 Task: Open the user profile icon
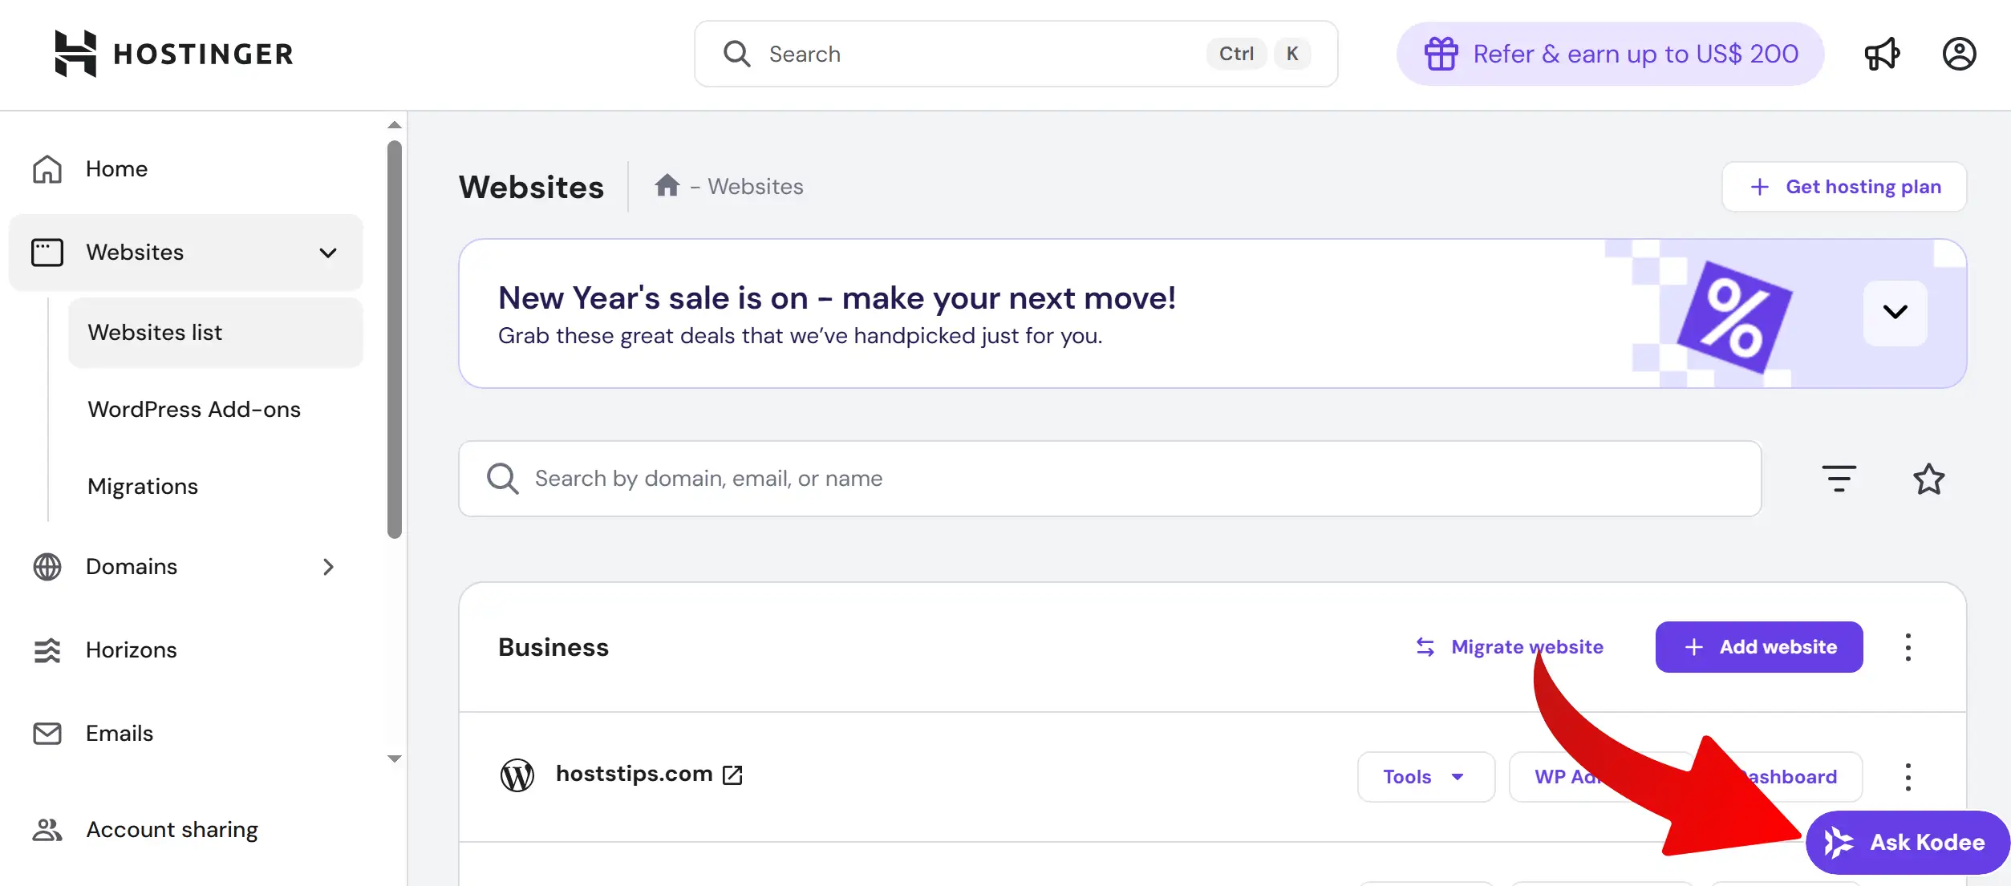click(x=1959, y=55)
